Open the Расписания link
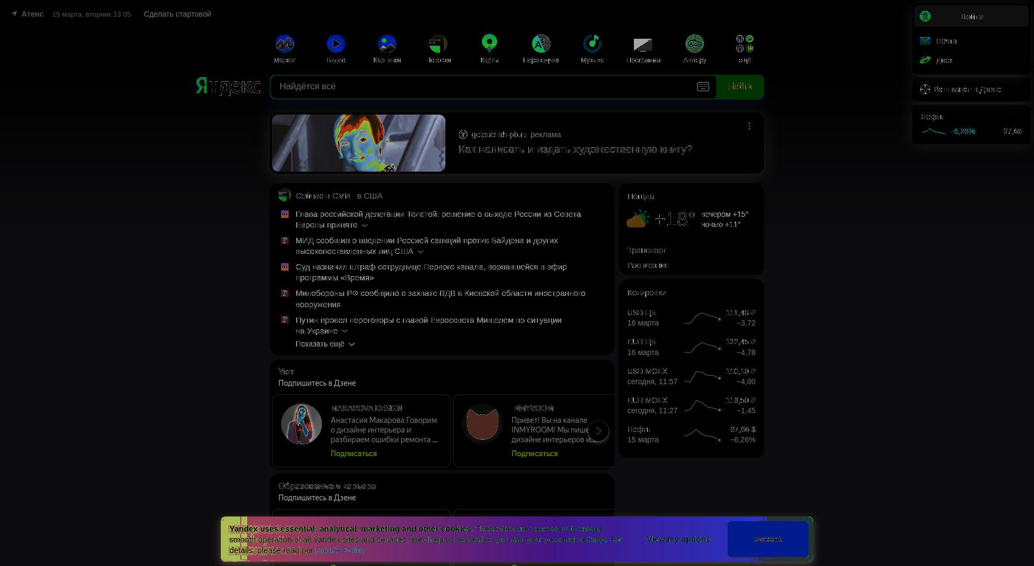 [x=648, y=265]
